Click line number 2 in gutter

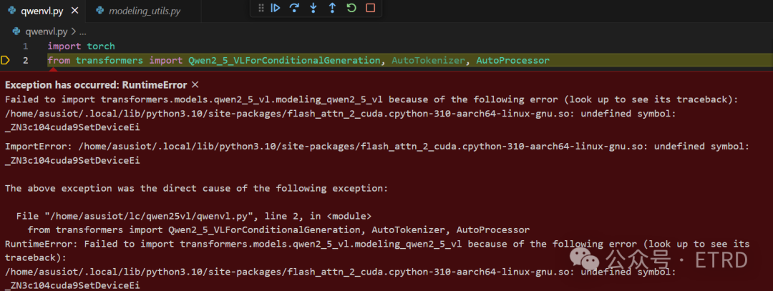(25, 61)
